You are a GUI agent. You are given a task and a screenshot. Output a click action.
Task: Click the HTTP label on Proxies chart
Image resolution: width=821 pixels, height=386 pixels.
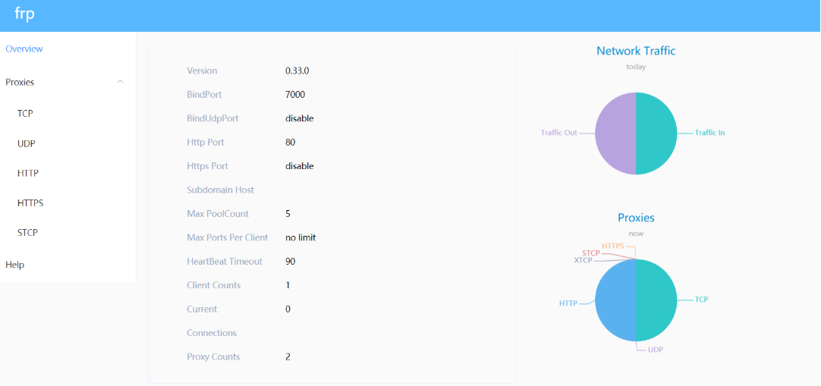tap(568, 303)
